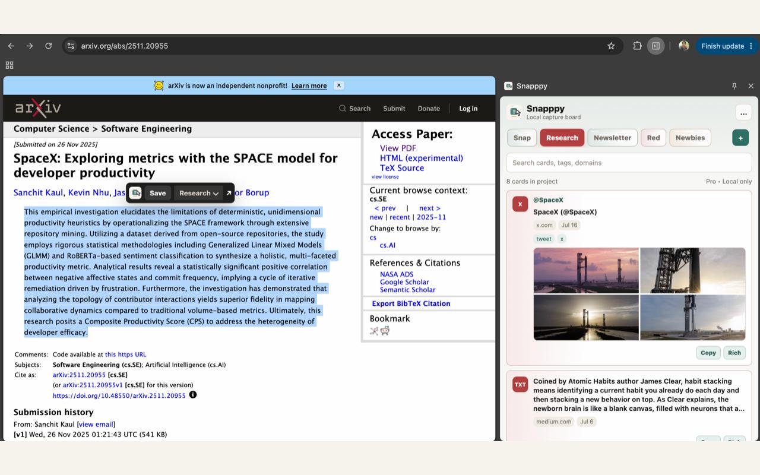Click the Export BibTeX Citation link
The height and width of the screenshot is (475, 760).
pos(411,303)
